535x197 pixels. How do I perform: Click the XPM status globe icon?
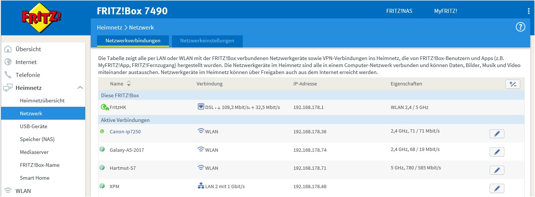coord(102,186)
